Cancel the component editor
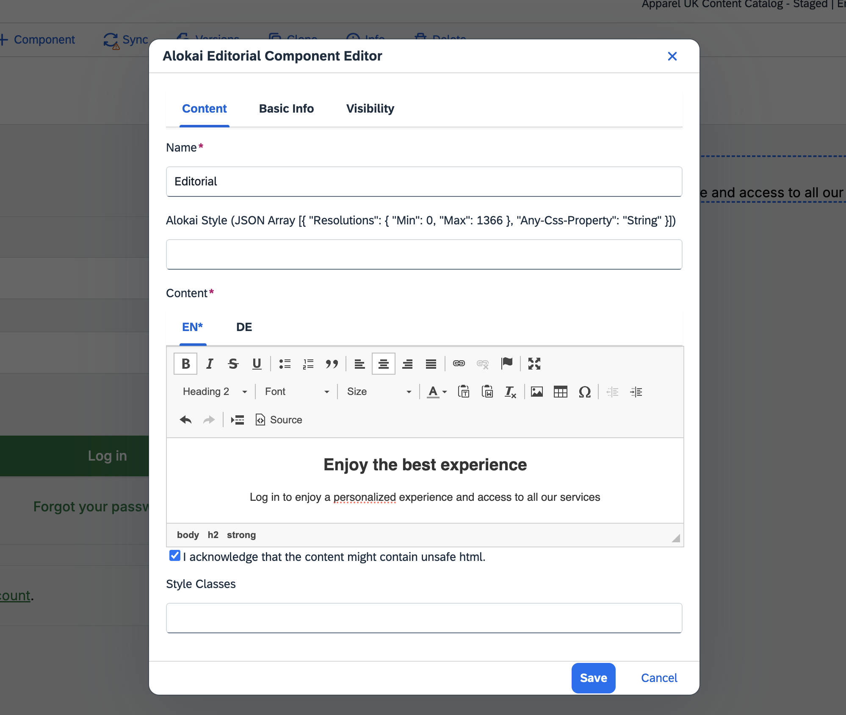 [x=659, y=678]
